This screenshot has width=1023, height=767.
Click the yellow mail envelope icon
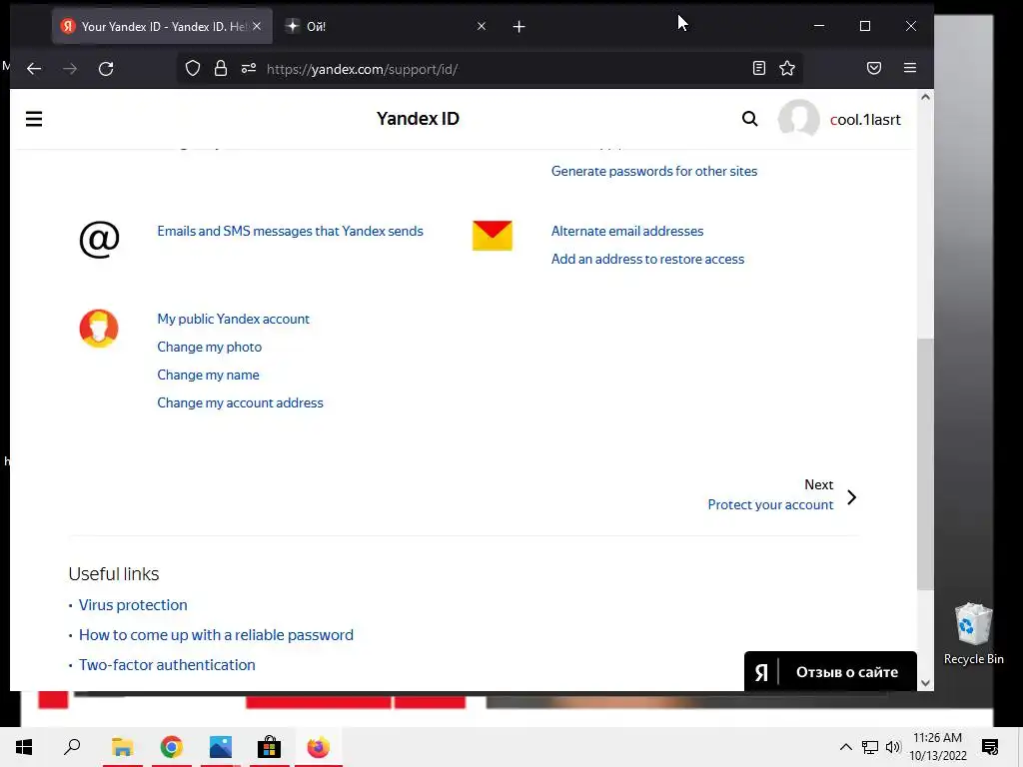(493, 236)
